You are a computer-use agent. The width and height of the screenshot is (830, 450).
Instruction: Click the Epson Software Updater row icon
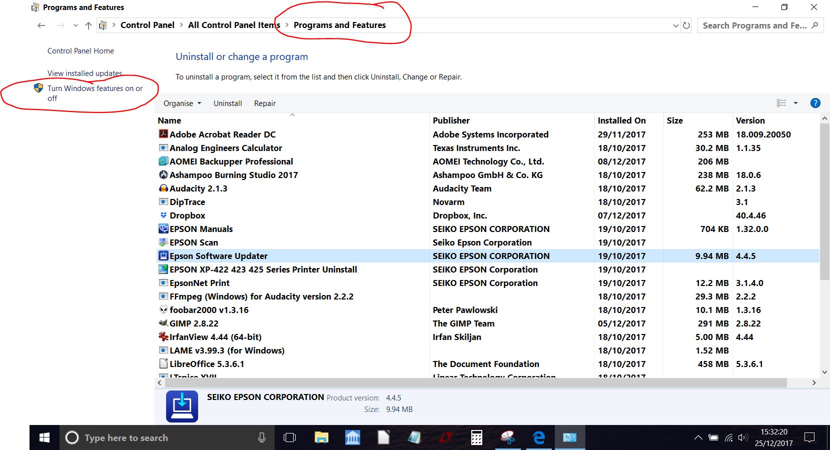click(x=163, y=255)
